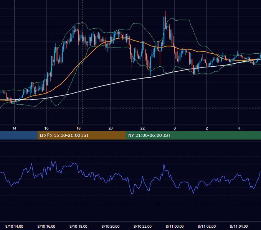Click the 8/10 18:00 label on indicator axis

(x=78, y=226)
